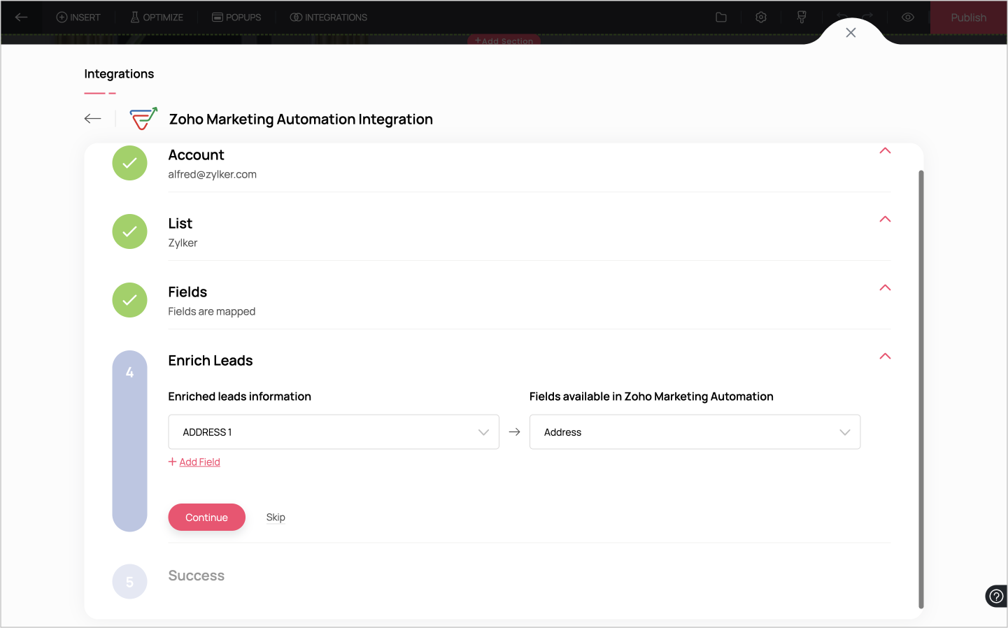Click the 'Enriched leads information' label
The width and height of the screenshot is (1008, 628).
(x=239, y=397)
